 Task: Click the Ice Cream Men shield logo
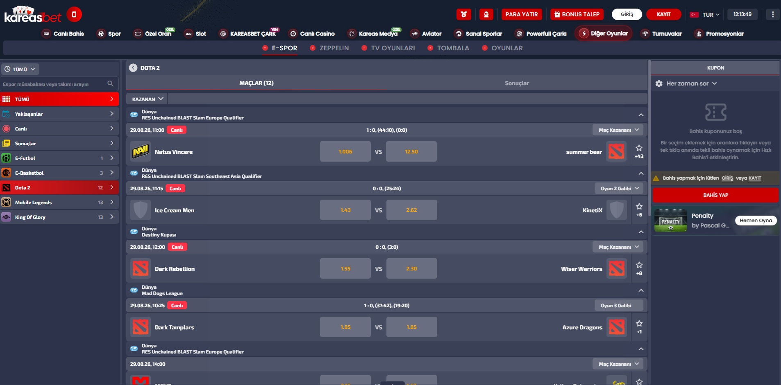point(141,210)
